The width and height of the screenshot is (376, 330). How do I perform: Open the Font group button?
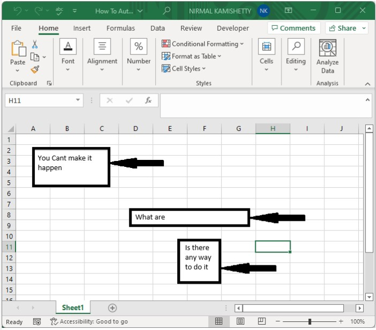pos(68,55)
